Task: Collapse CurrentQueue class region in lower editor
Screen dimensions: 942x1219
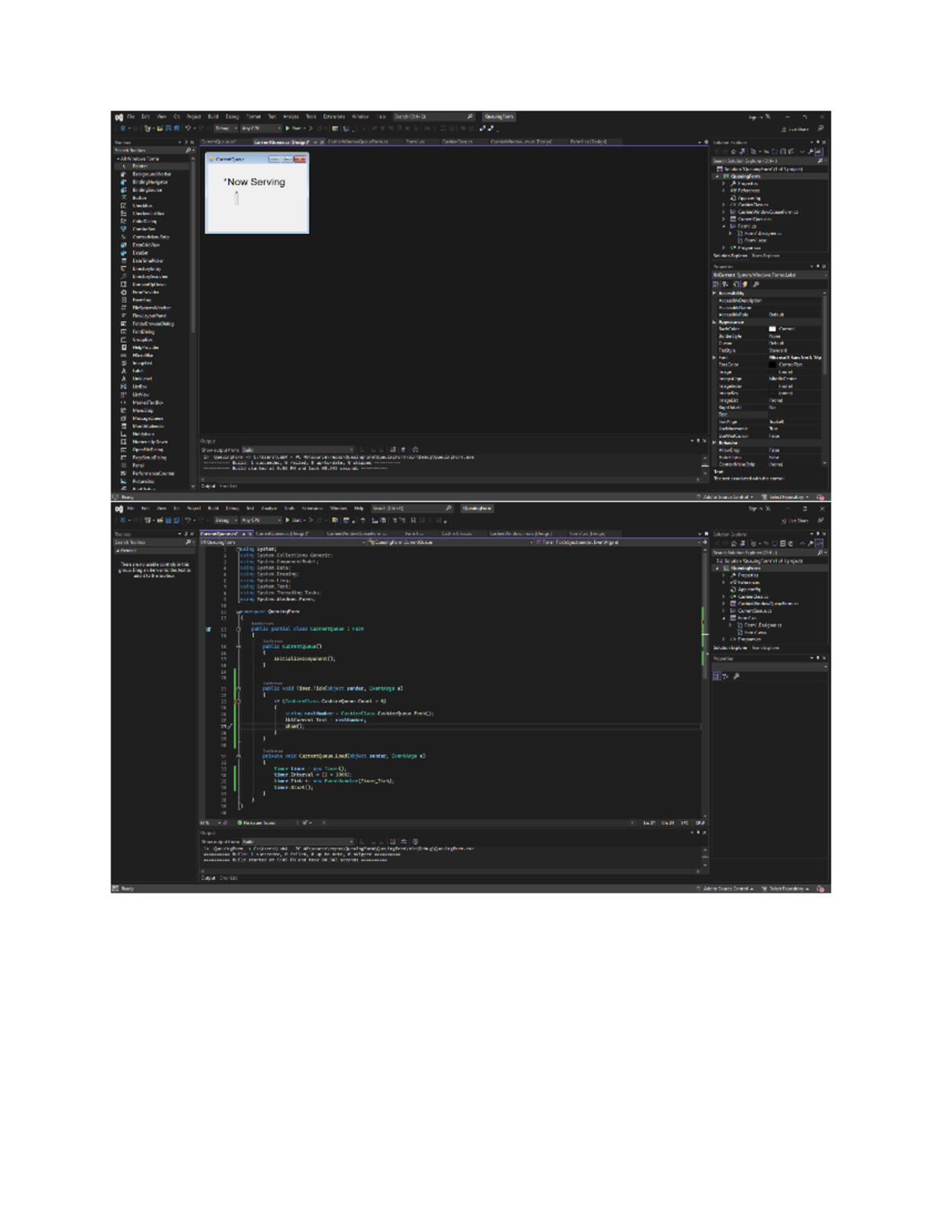Action: pos(239,629)
